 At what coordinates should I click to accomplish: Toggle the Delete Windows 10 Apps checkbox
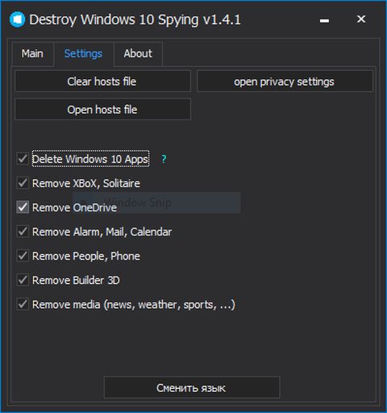(x=23, y=159)
